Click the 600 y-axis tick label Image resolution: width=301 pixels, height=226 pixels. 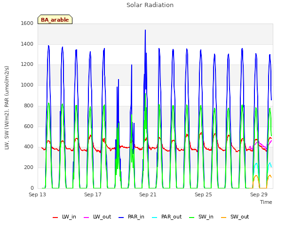[29, 126]
